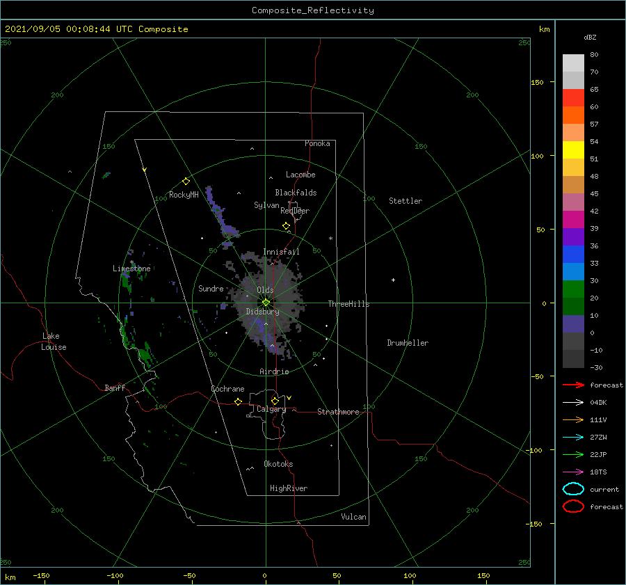The image size is (626, 585).
Task: Pick the yellow 51–54 dBZ color swatch
Action: (x=573, y=150)
